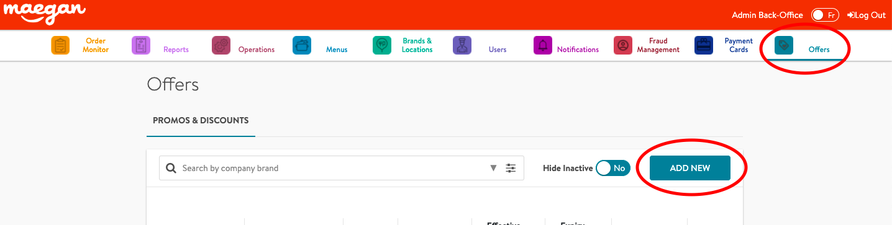Image resolution: width=892 pixels, height=225 pixels.
Task: Select the Menus navigation label
Action: click(x=337, y=50)
